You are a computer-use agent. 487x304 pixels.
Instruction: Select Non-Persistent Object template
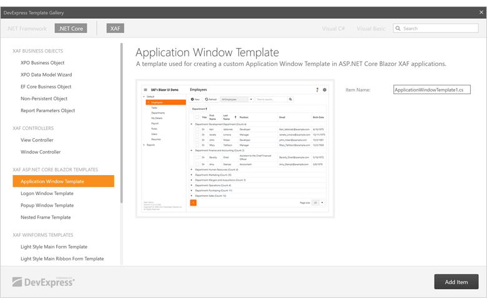44,98
